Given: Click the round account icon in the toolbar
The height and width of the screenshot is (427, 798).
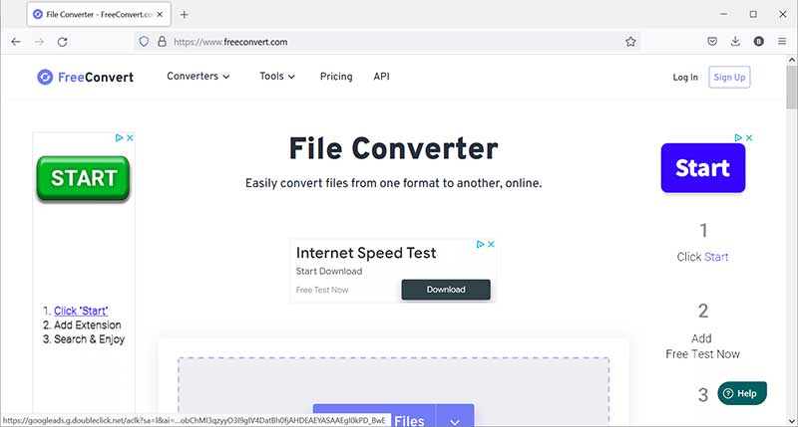Looking at the screenshot, I should click(759, 42).
